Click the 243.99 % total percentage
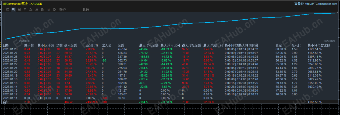Screen dimensions: 340x115 click(x=92, y=102)
